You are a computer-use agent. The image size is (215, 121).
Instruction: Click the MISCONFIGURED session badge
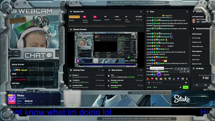click(74, 17)
